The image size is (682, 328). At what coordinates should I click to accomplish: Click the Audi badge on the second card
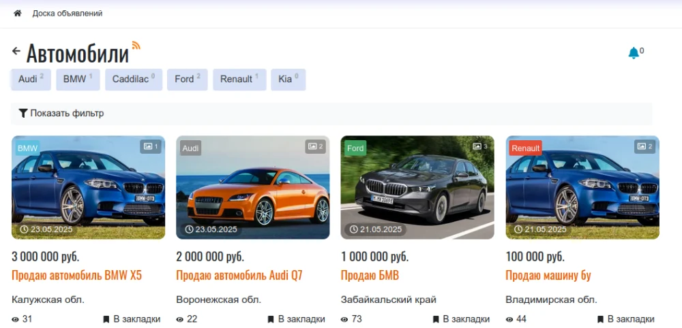[190, 148]
